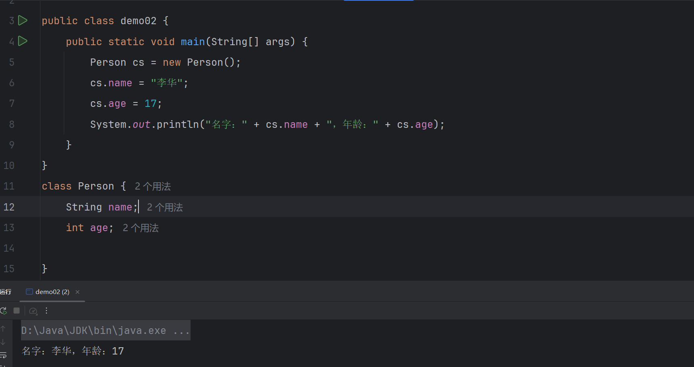Click line number 14 in the gutter

(9, 248)
